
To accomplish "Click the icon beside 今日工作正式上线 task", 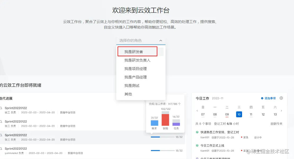I will click(197, 146).
